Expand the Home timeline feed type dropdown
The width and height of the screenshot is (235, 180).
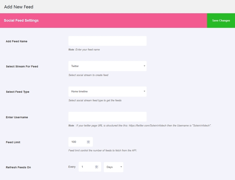click(107, 92)
